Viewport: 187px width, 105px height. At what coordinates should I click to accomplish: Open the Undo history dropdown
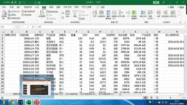27,3
